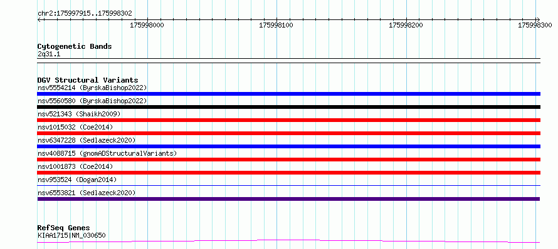Image resolution: width=558 pixels, height=249 pixels.
Task: Click the 175998300 ruler position
Action: pyautogui.click(x=535, y=25)
